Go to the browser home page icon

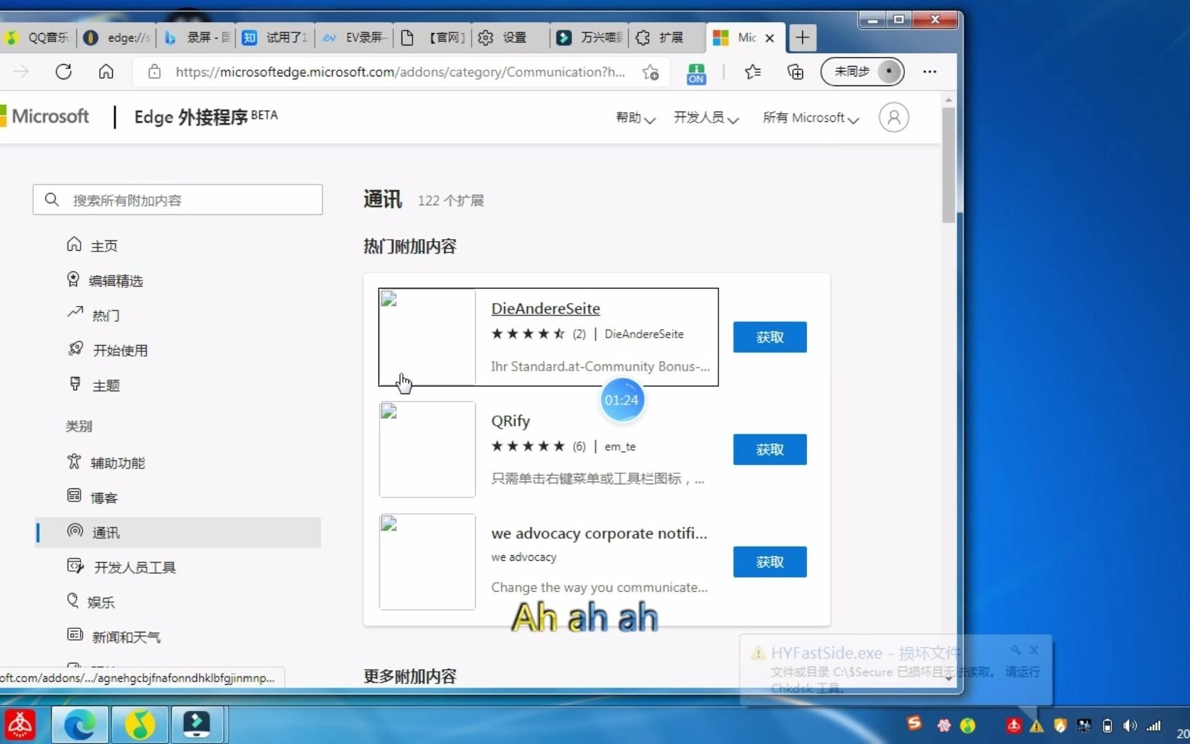click(106, 72)
